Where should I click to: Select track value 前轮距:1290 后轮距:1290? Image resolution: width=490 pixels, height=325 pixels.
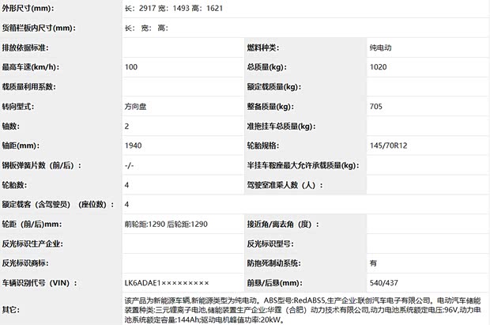pyautogui.click(x=166, y=225)
